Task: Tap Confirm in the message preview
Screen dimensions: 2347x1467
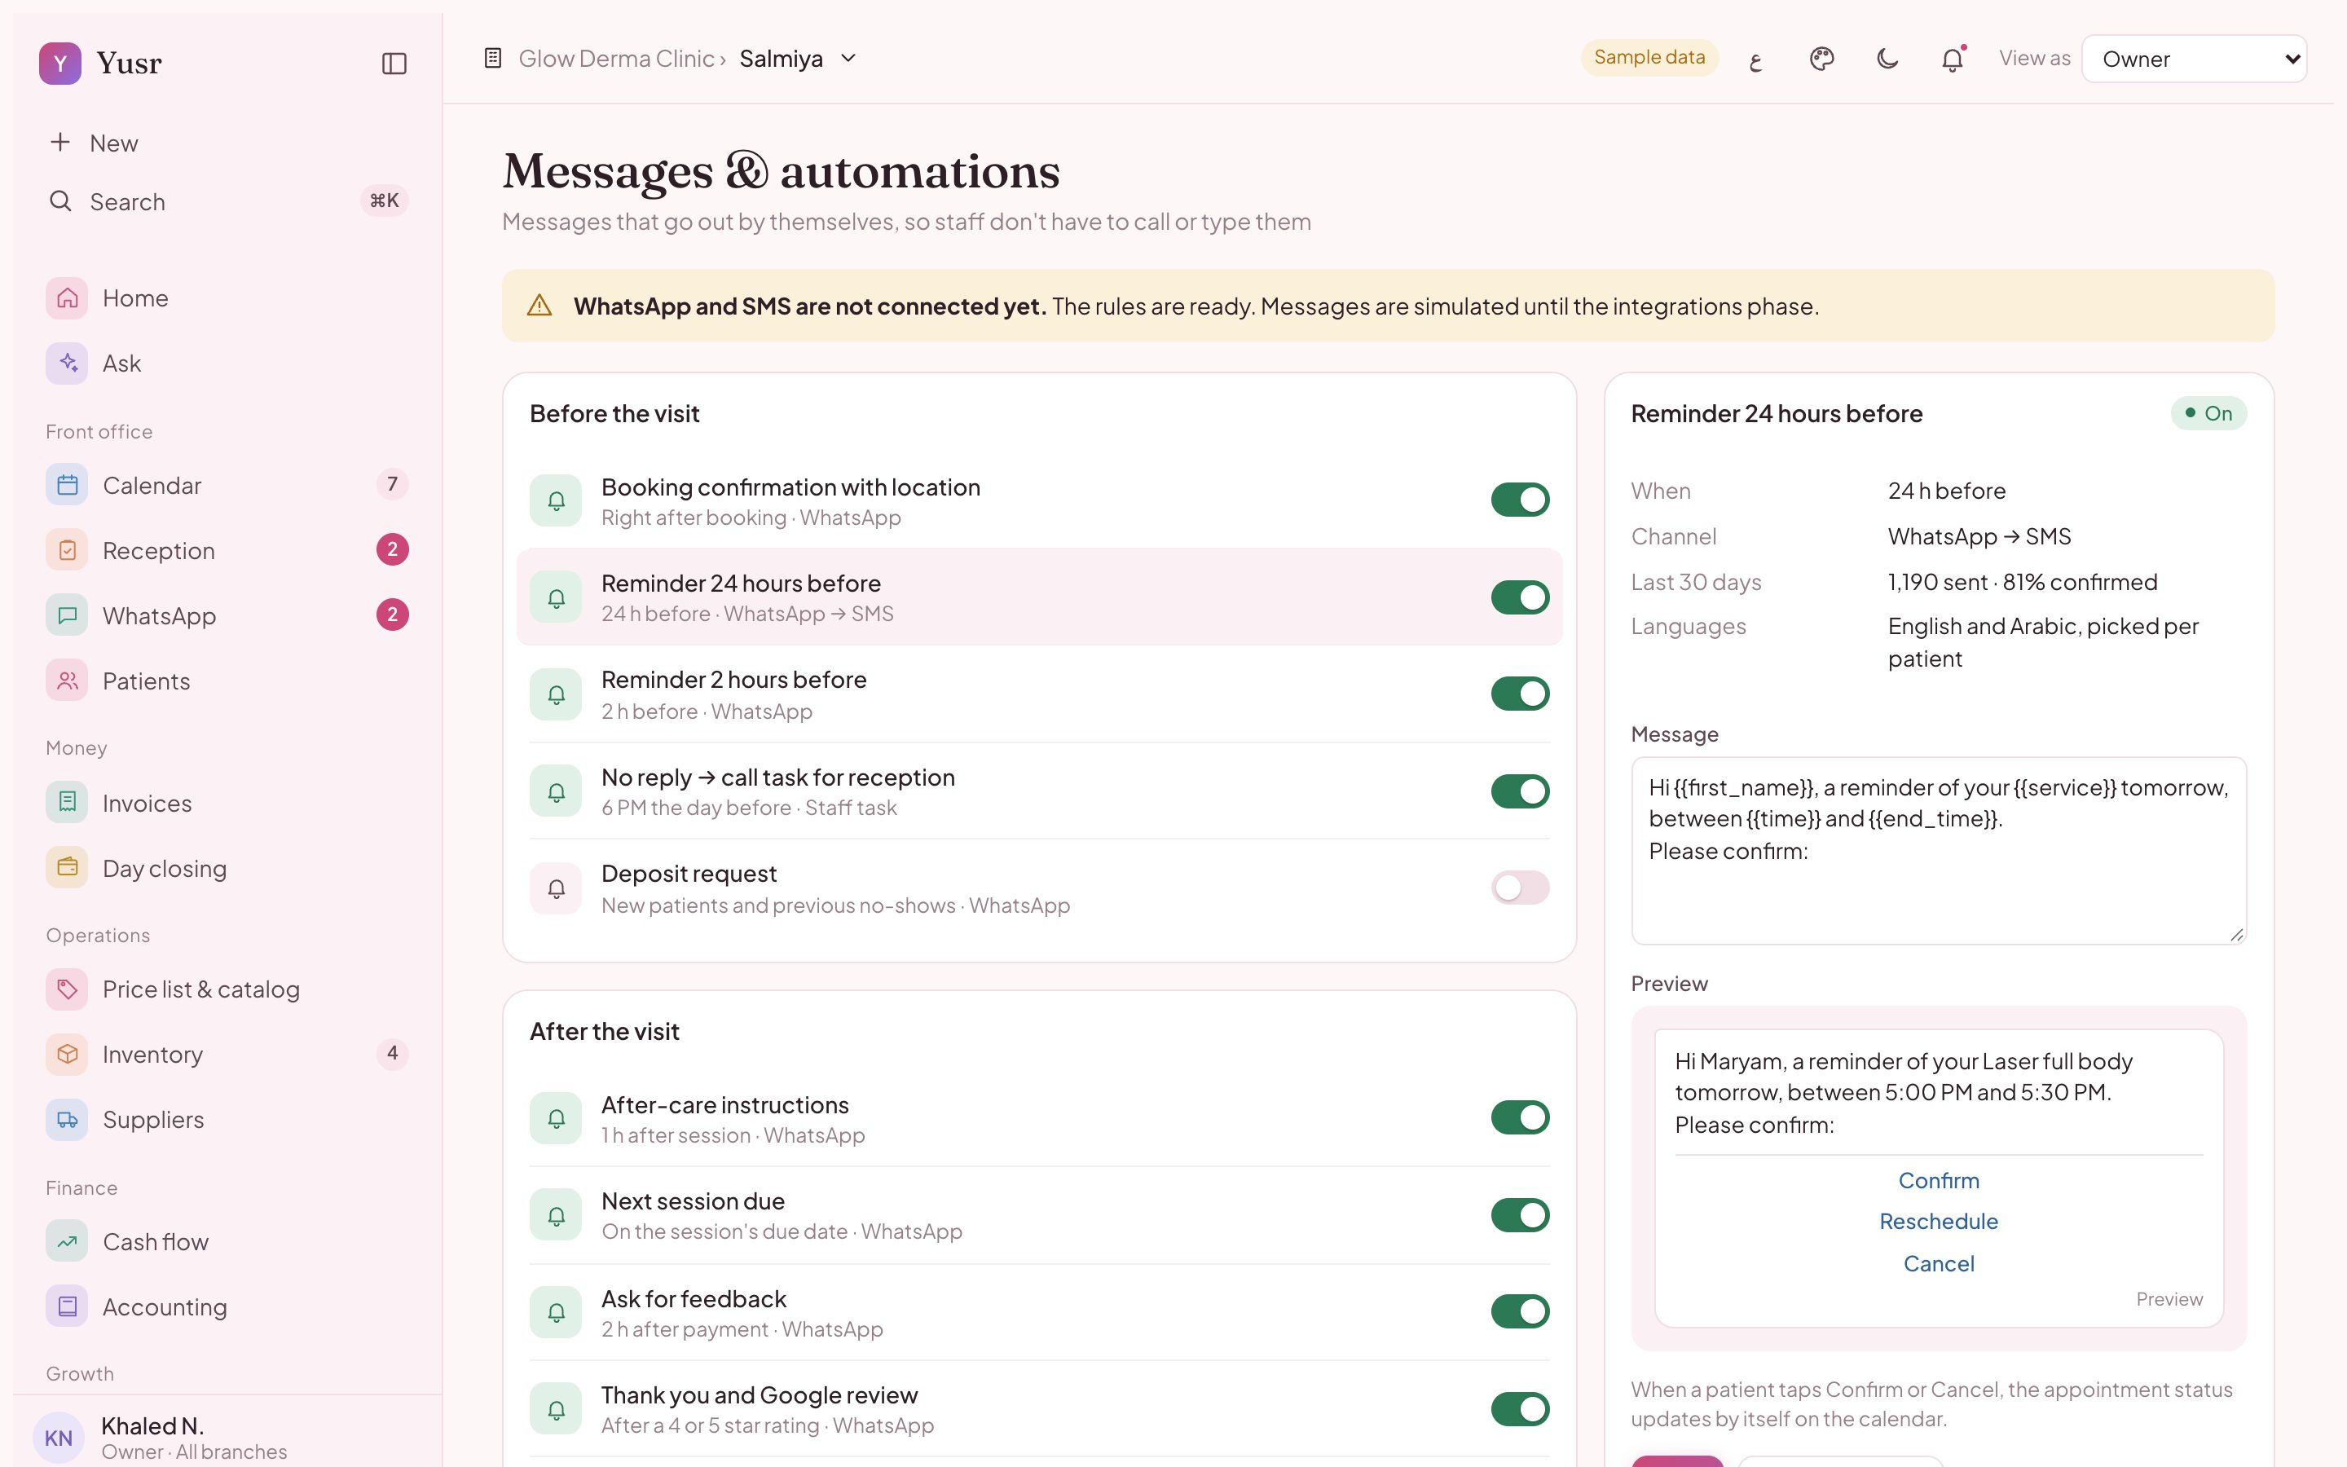Action: [x=1939, y=1181]
